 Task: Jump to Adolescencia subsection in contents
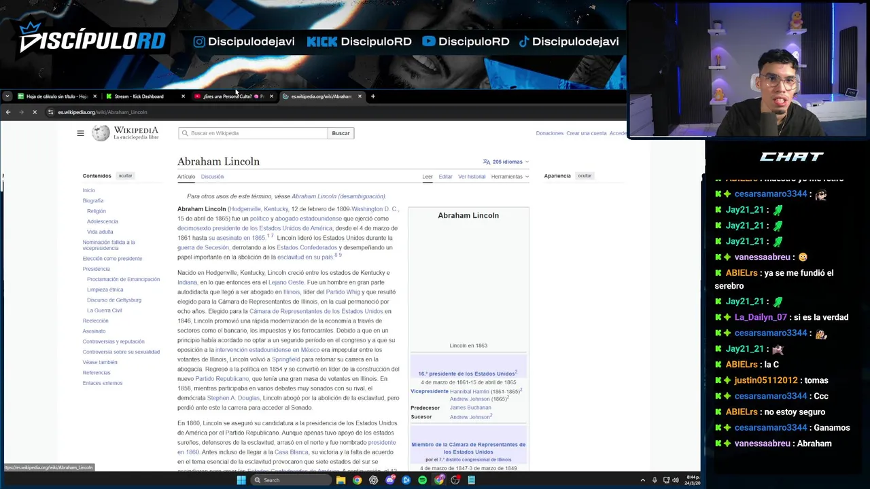(x=103, y=221)
